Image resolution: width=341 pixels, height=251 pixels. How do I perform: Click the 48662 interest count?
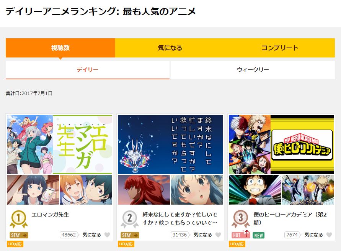[69, 235]
